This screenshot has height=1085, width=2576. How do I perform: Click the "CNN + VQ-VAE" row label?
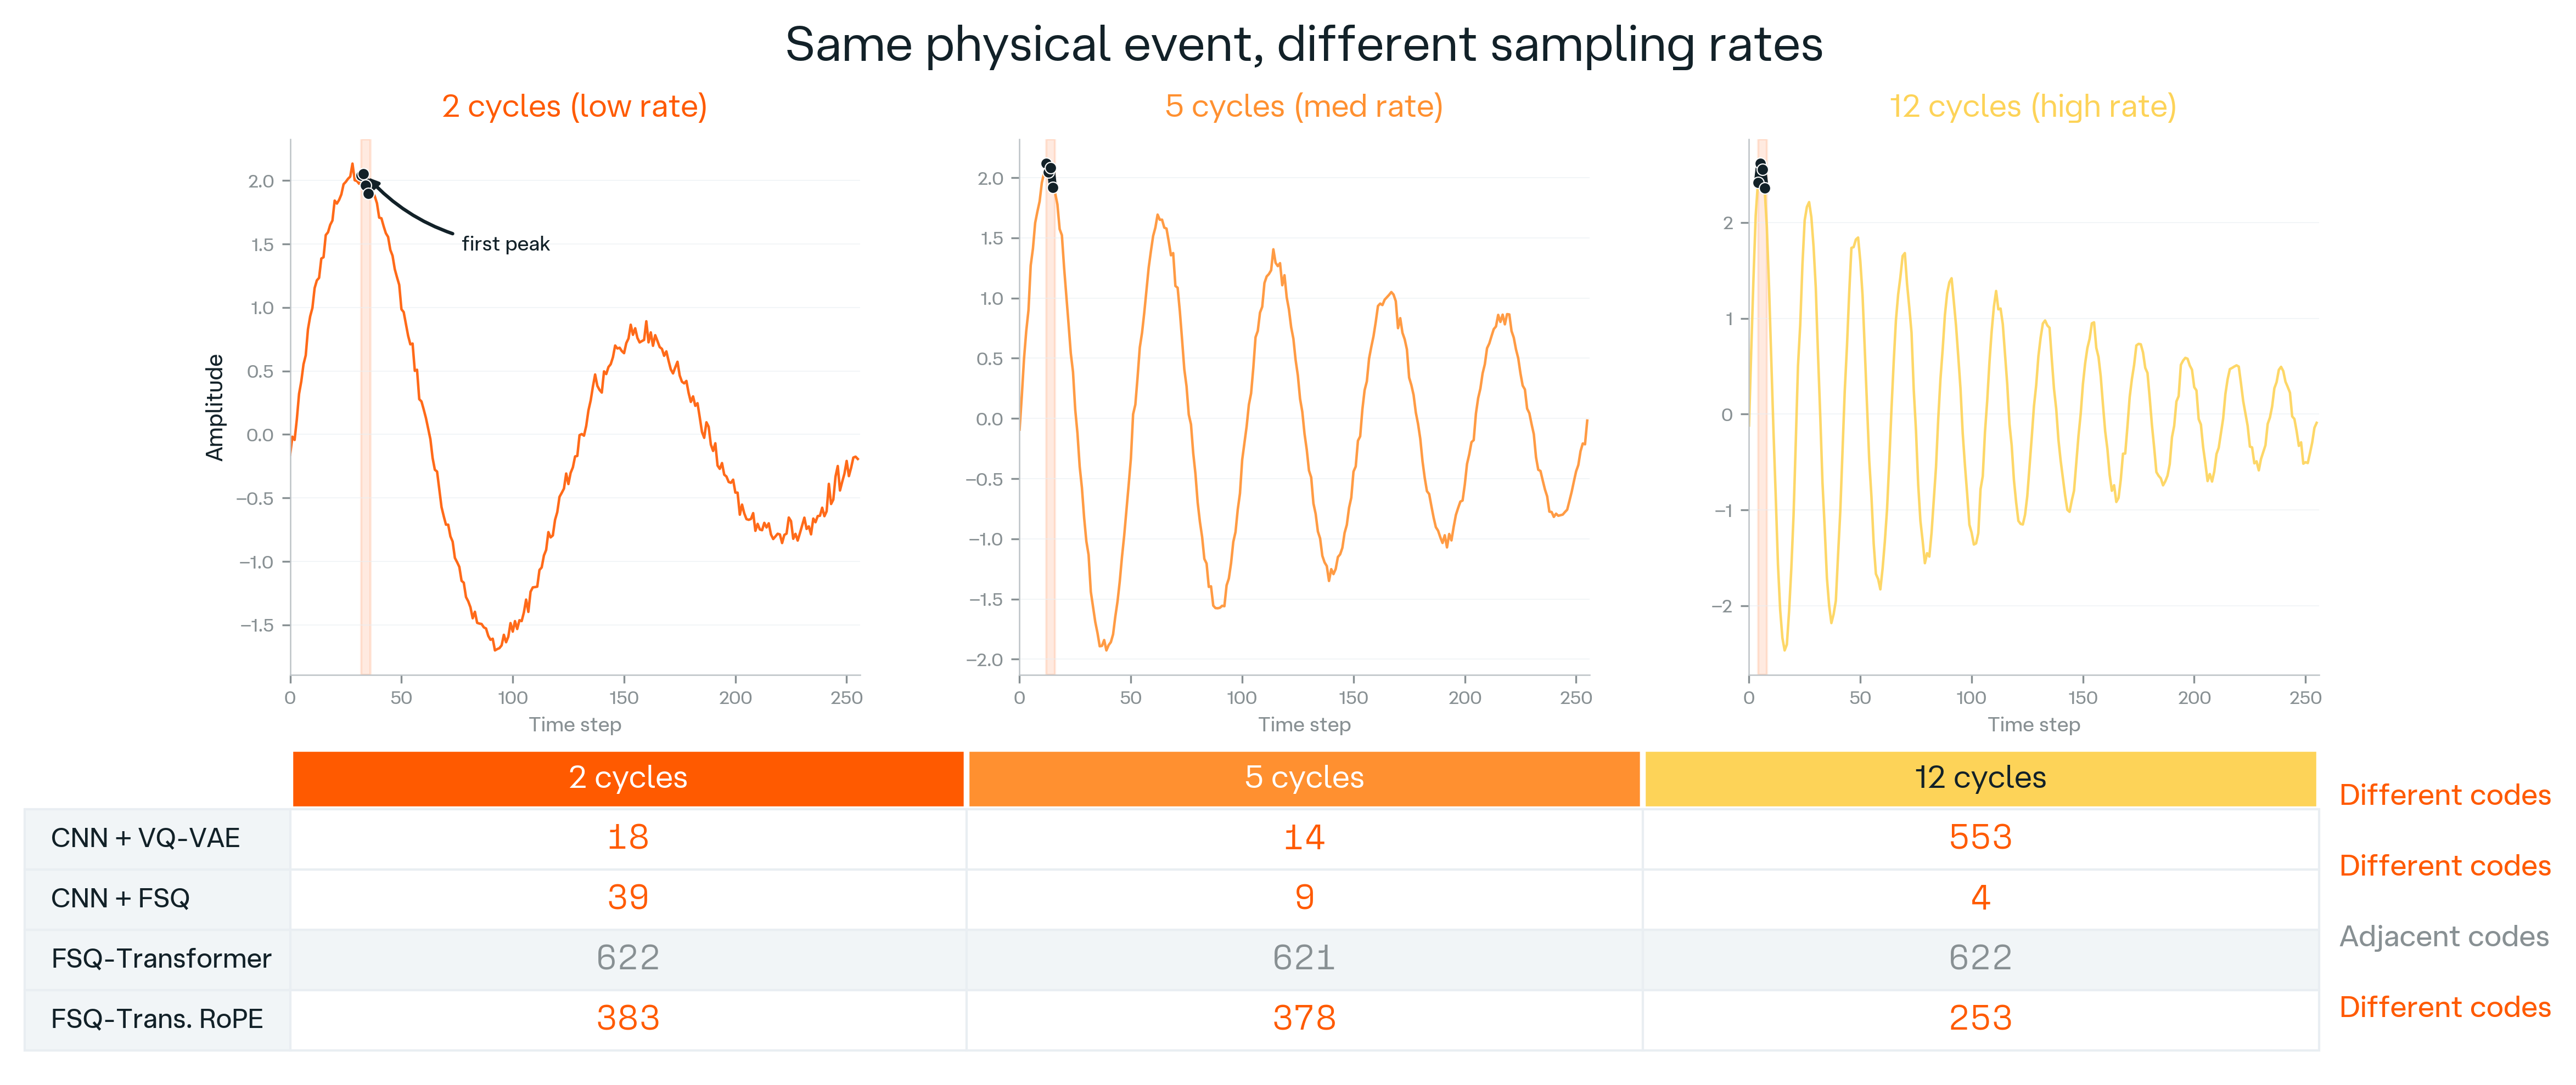click(146, 838)
